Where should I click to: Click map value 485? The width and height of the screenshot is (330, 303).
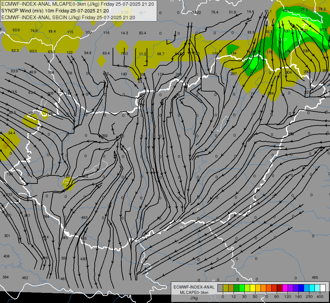point(315,277)
